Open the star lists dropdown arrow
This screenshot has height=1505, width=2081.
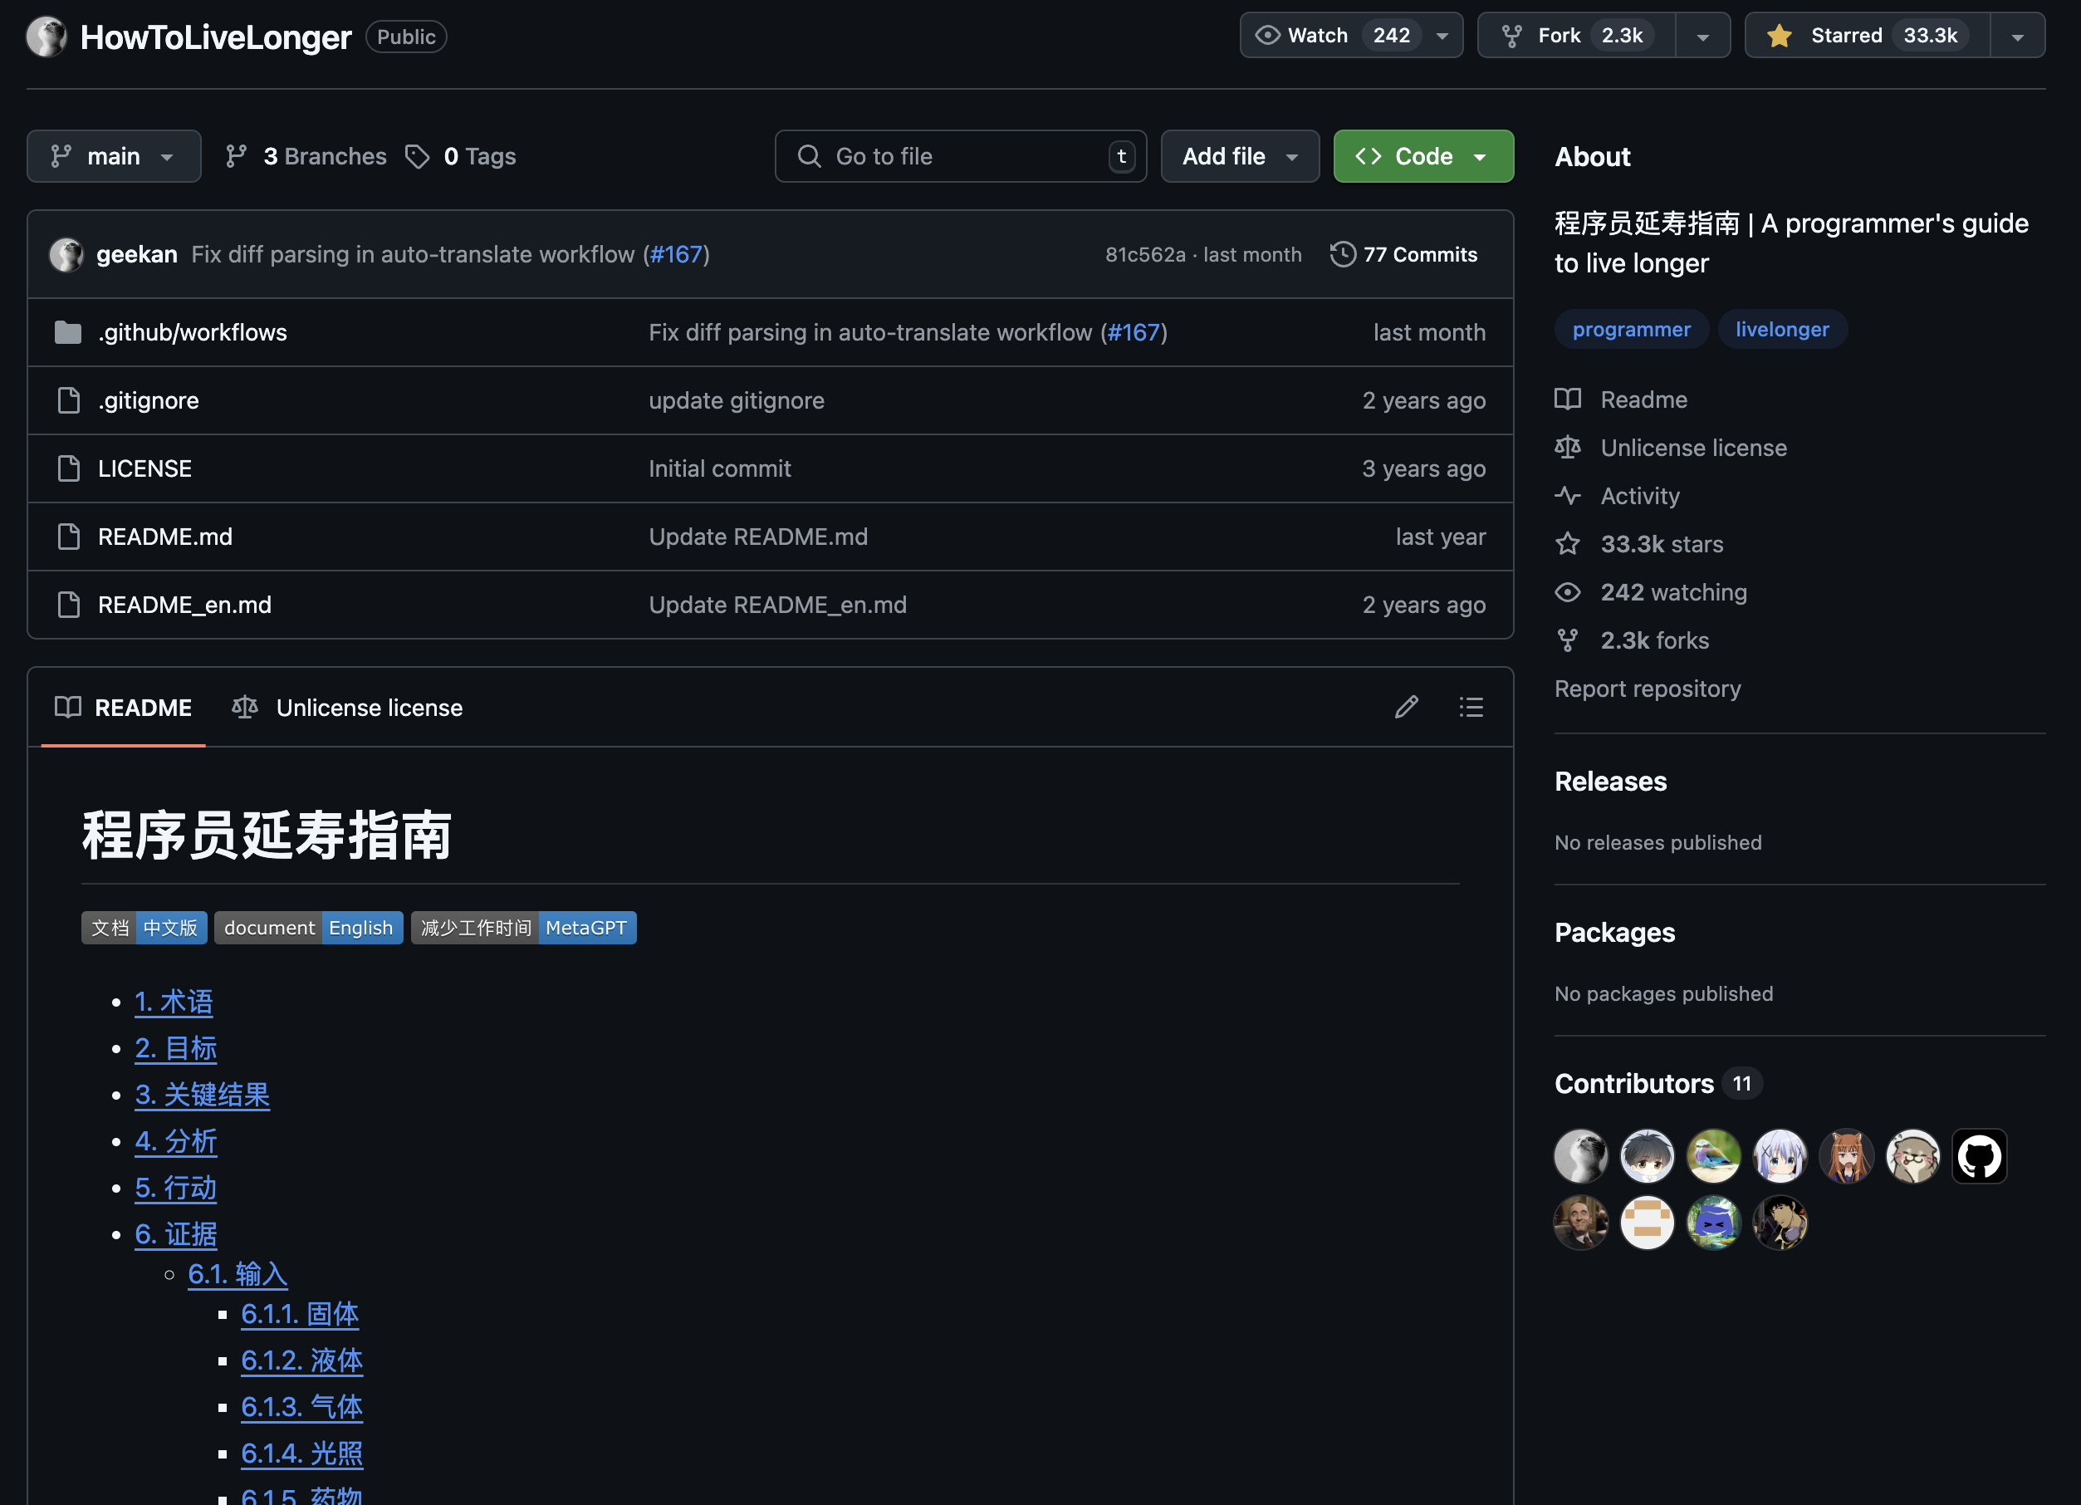[x=2017, y=37]
